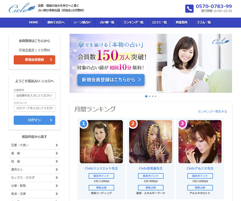241x201 pixels.
Task: Click the アルミネタロット text
Action: pos(200,193)
